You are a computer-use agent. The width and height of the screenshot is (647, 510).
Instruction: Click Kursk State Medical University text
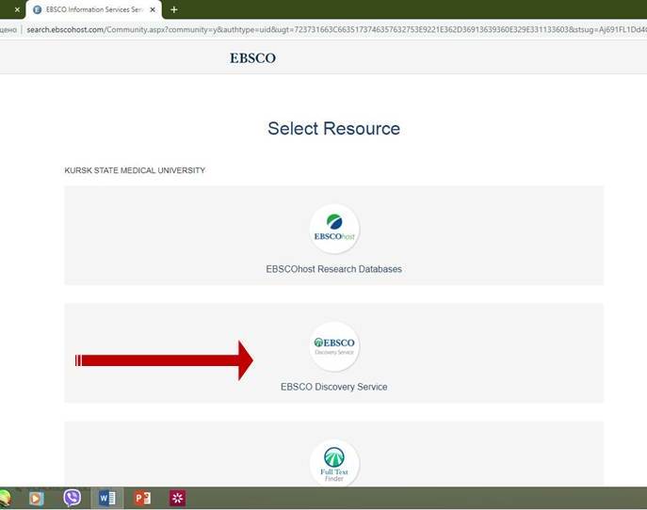(x=135, y=170)
